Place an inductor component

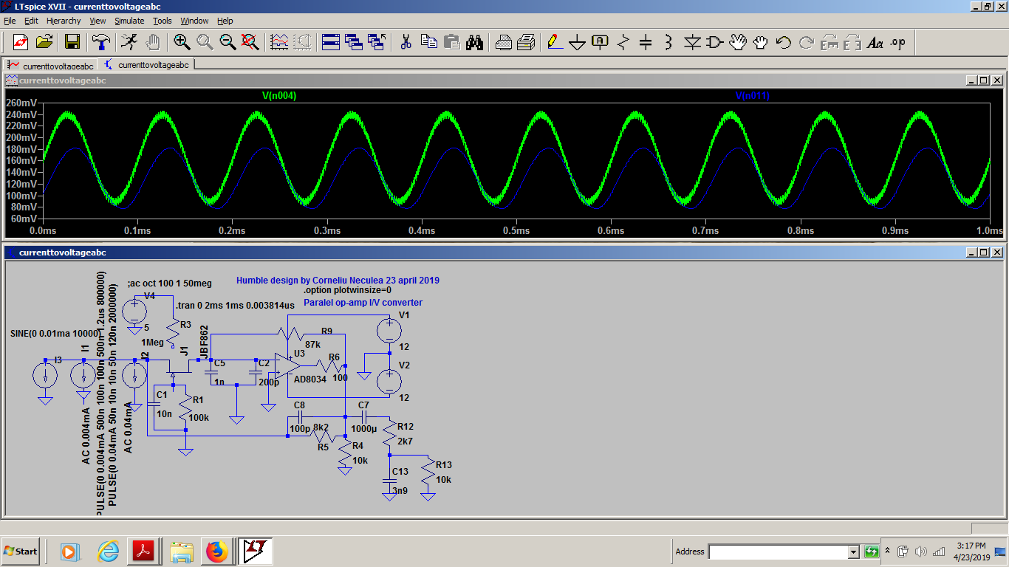point(668,42)
